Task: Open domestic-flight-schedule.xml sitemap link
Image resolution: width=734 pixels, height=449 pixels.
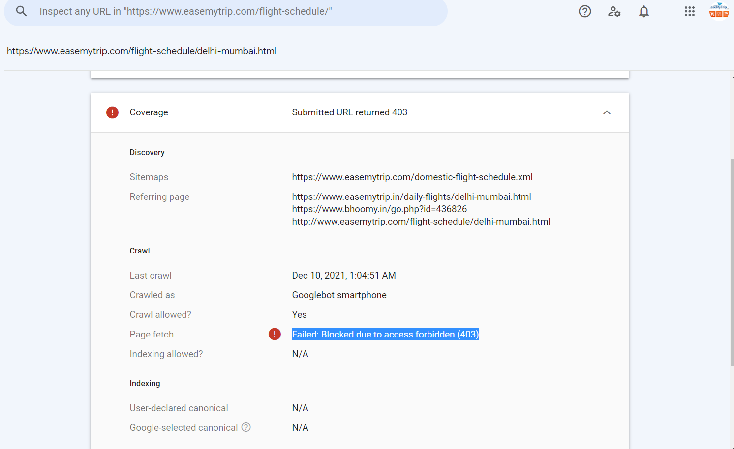Action: coord(412,177)
